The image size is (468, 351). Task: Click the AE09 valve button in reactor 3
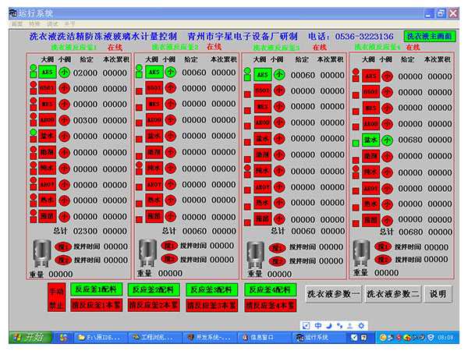pyautogui.click(x=262, y=122)
